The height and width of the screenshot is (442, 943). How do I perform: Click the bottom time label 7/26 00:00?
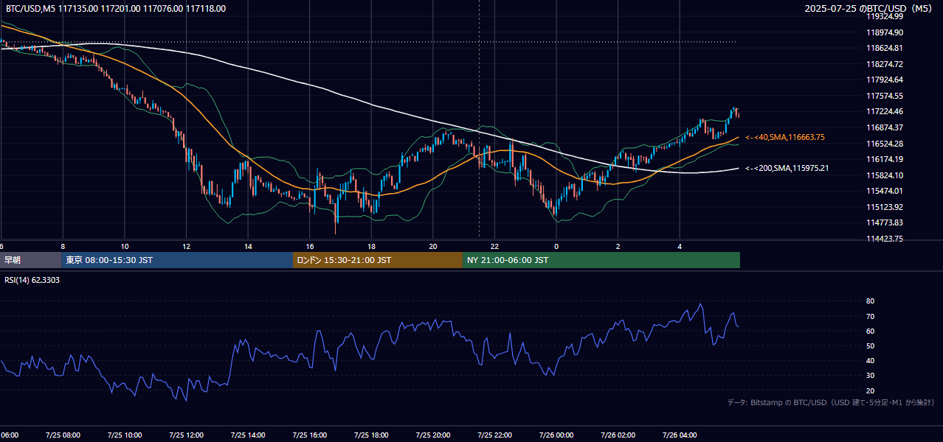pos(556,435)
